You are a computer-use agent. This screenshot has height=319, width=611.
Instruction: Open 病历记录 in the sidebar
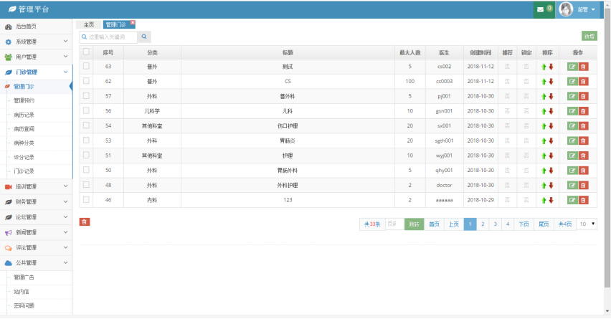pos(24,115)
